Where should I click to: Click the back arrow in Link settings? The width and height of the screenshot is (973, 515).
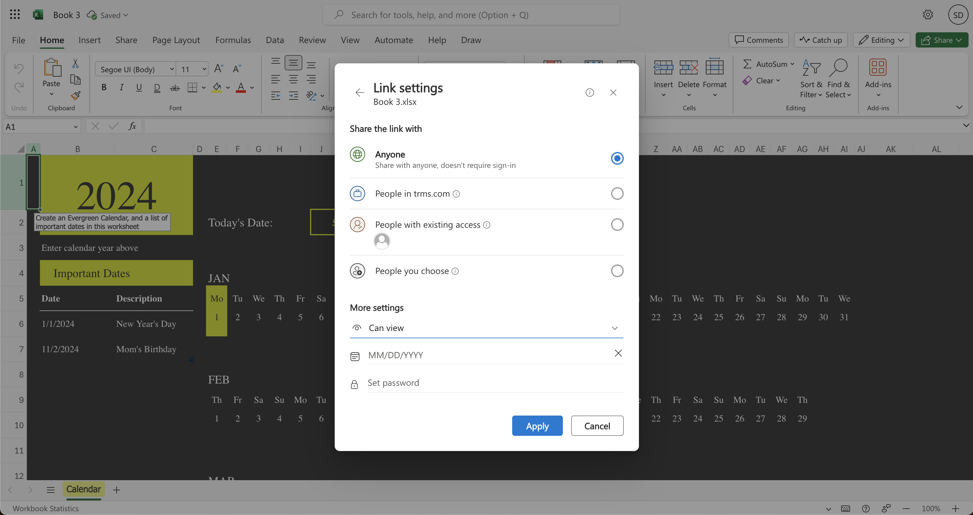pos(360,92)
